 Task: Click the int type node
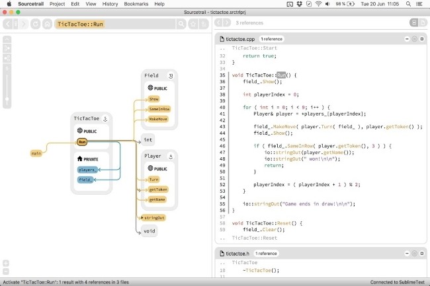[x=148, y=140]
